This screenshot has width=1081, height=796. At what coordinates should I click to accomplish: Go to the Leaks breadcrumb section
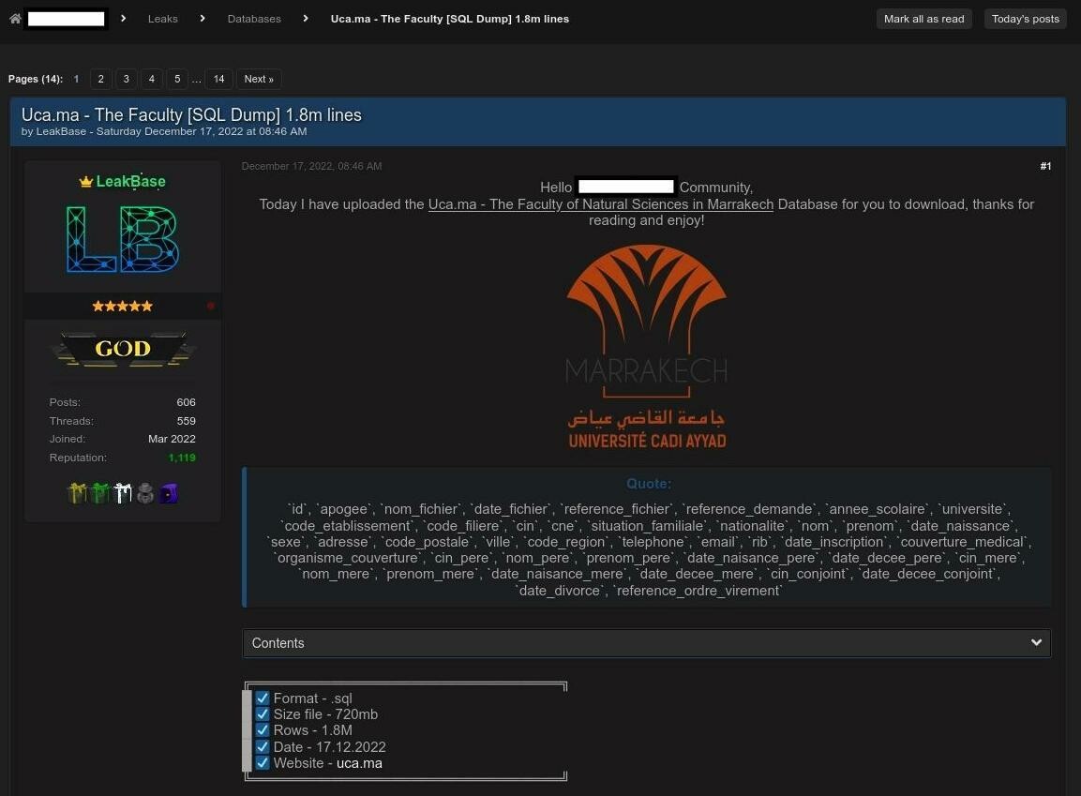tap(163, 19)
